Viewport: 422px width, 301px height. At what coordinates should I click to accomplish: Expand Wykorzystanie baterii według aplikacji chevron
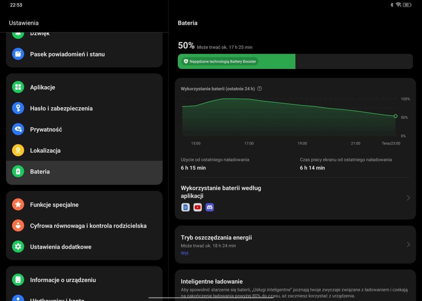(x=408, y=198)
